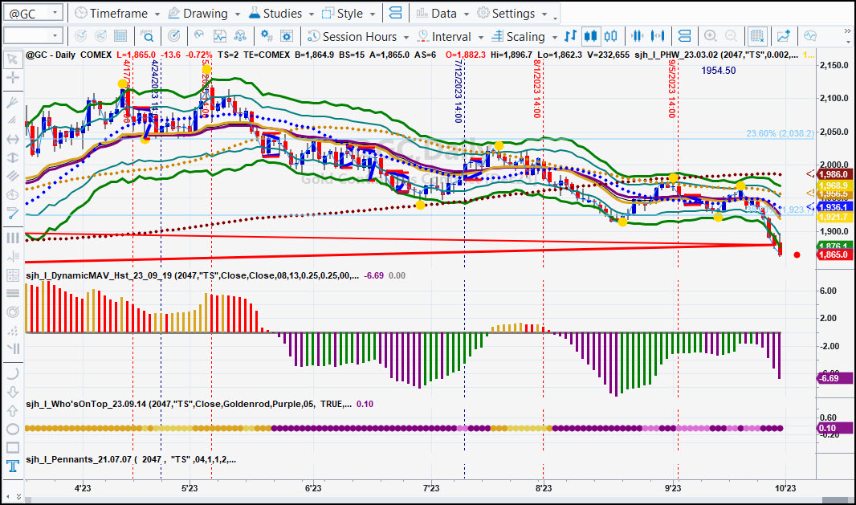Open the Settings menu
This screenshot has height=505, width=856.
point(512,13)
